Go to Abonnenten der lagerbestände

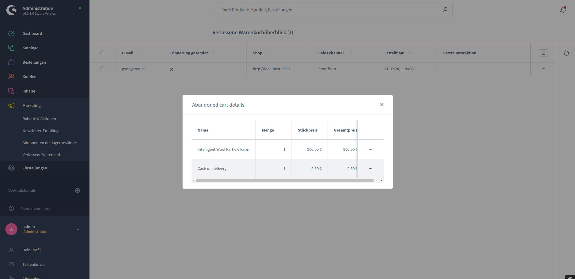click(x=50, y=143)
